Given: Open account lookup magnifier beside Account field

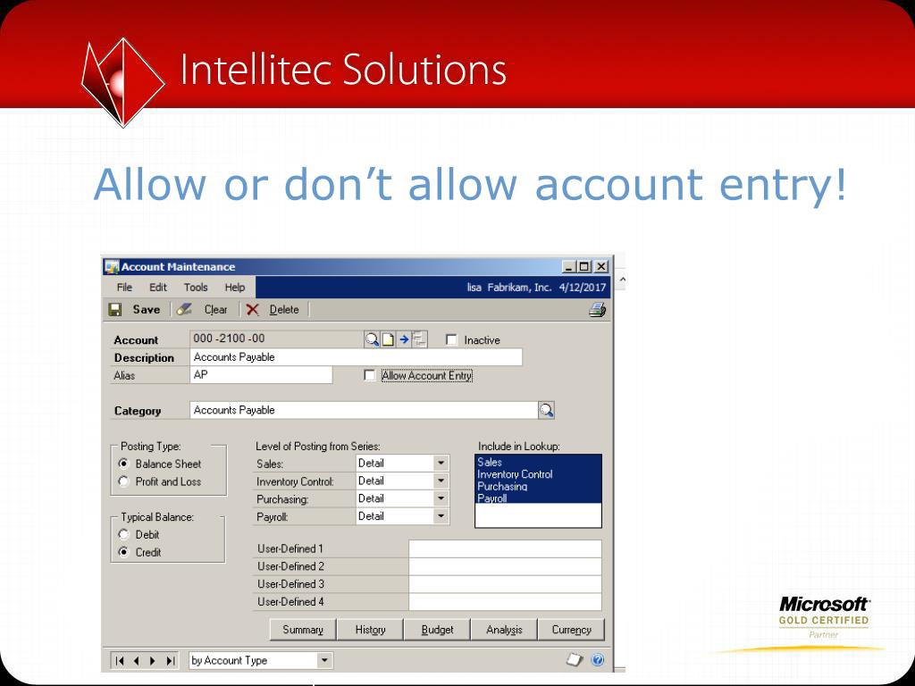Looking at the screenshot, I should (372, 339).
